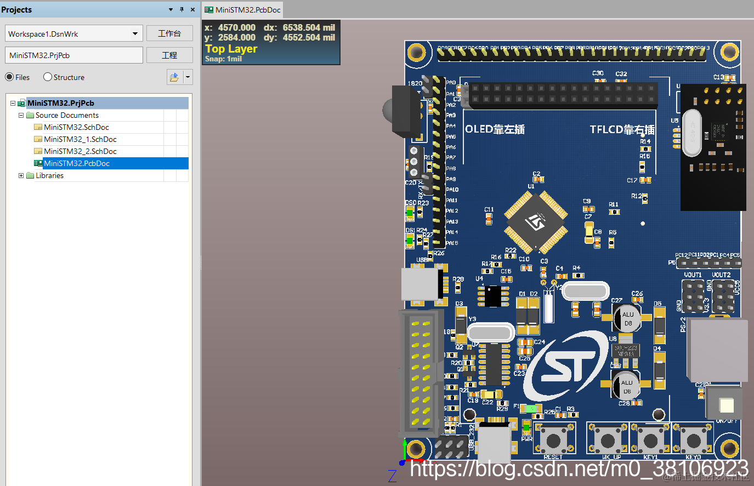Collapse the MiniSTM32.PrjPcb project node

click(13, 103)
